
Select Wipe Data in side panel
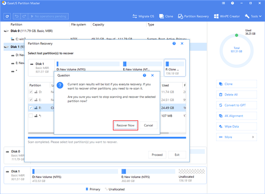point(236,127)
